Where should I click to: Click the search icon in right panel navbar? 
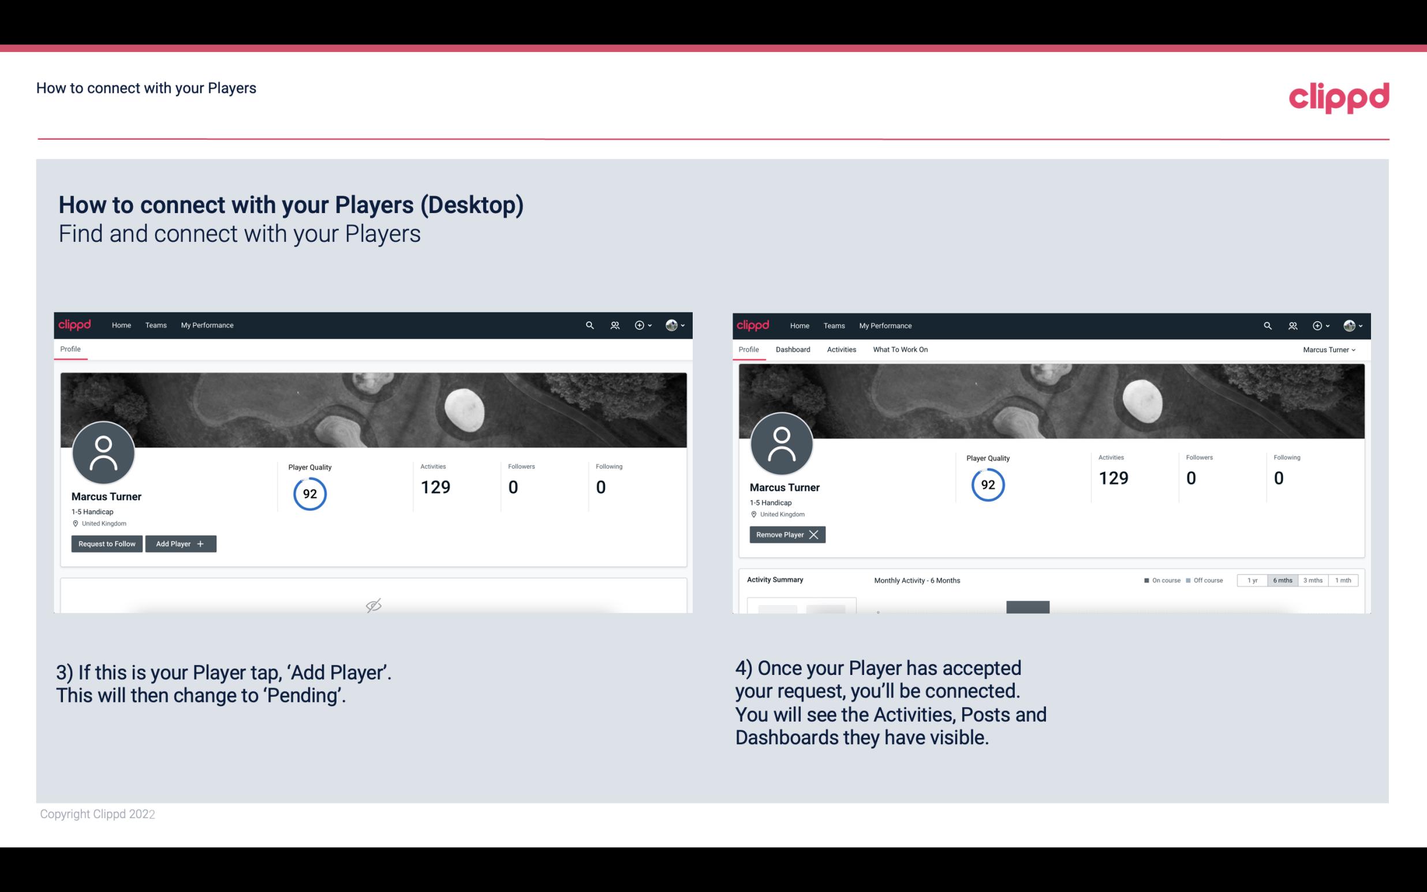1267,324
